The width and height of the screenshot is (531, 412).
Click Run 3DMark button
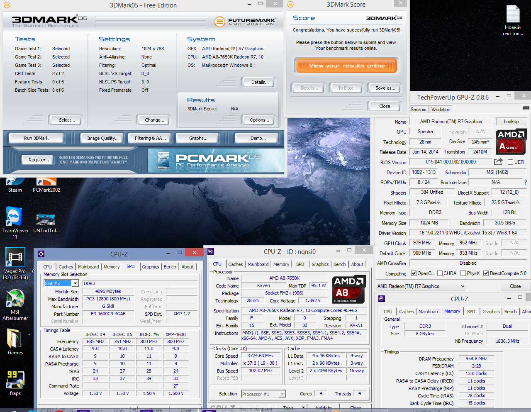point(37,138)
